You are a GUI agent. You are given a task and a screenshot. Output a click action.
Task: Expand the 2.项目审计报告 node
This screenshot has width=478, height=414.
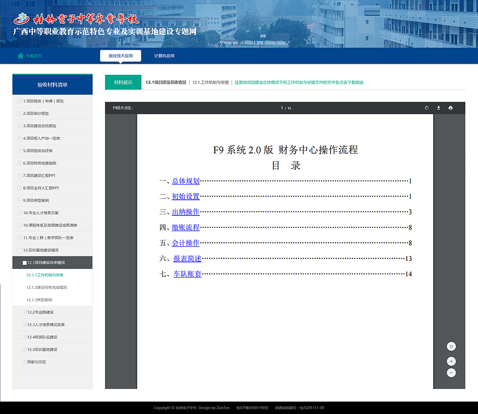pyautogui.click(x=19, y=113)
